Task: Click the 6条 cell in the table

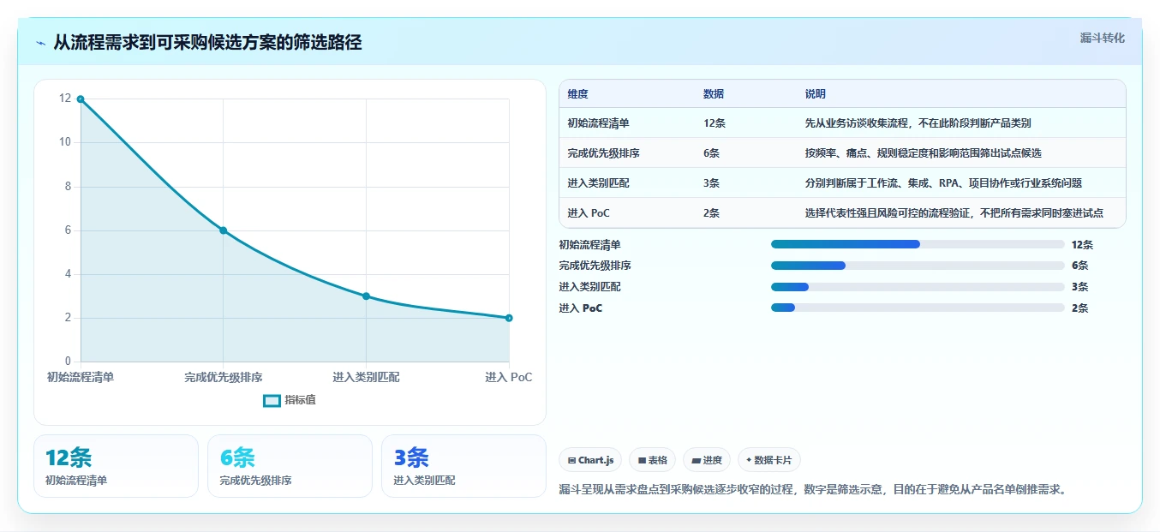Action: point(712,153)
